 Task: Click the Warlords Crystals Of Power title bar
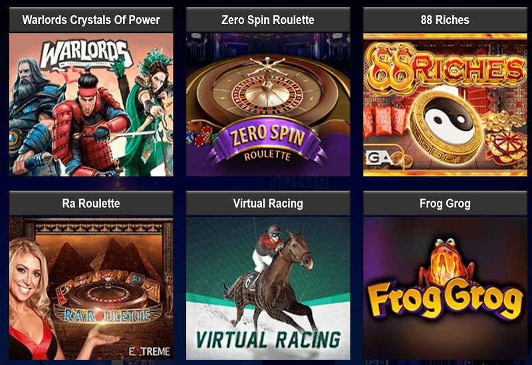tap(91, 20)
